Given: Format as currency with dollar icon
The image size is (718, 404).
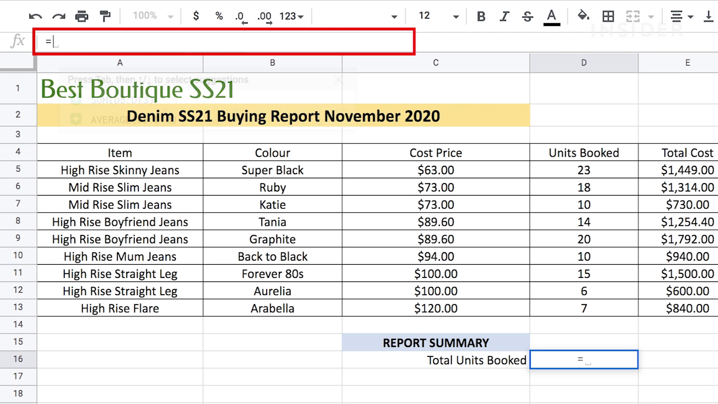Looking at the screenshot, I should [196, 16].
